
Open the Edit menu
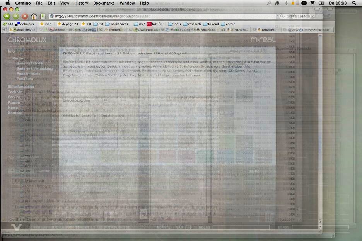click(51, 3)
